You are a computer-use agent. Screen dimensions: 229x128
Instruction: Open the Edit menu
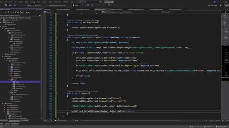click(x=6, y=2)
